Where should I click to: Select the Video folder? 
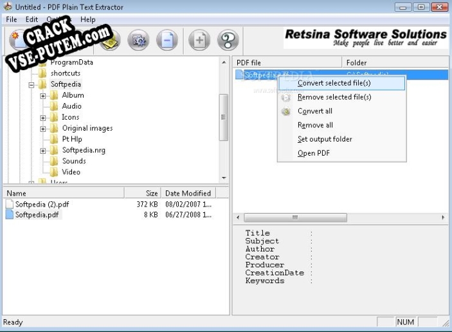click(71, 172)
